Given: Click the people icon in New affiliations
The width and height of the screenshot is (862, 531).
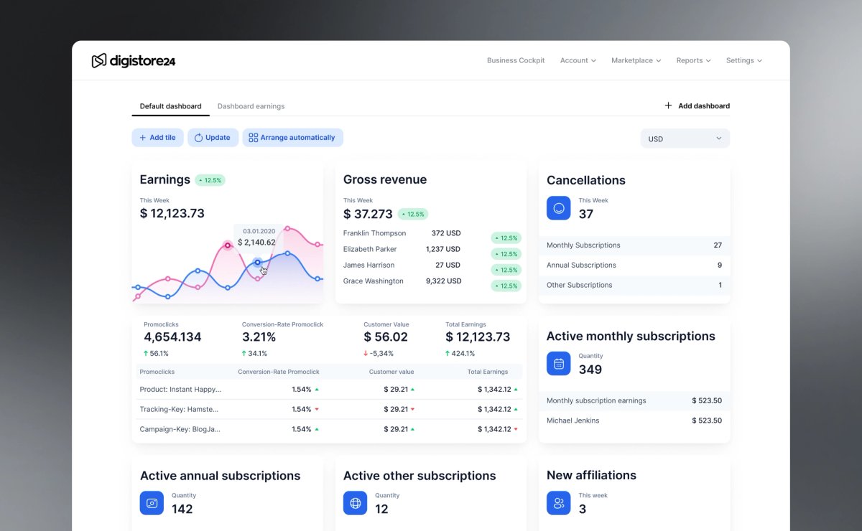Looking at the screenshot, I should click(558, 503).
